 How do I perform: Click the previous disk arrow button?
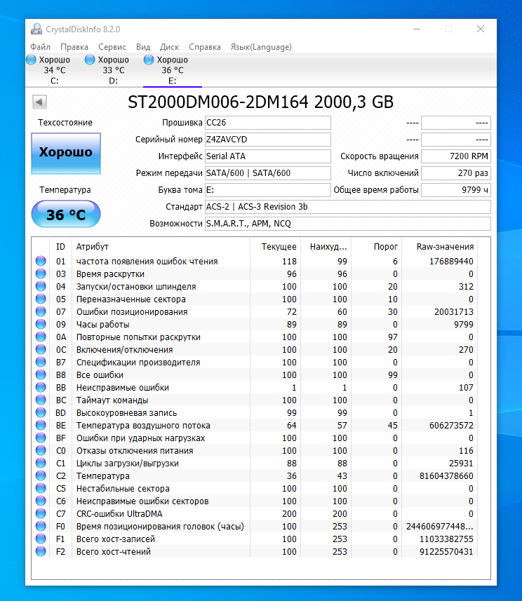tap(39, 102)
